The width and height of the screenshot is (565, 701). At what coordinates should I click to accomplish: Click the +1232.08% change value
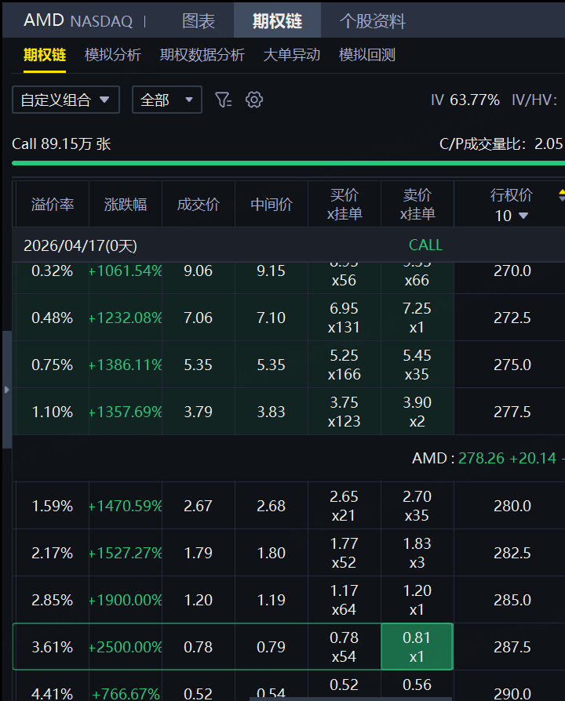click(x=126, y=318)
